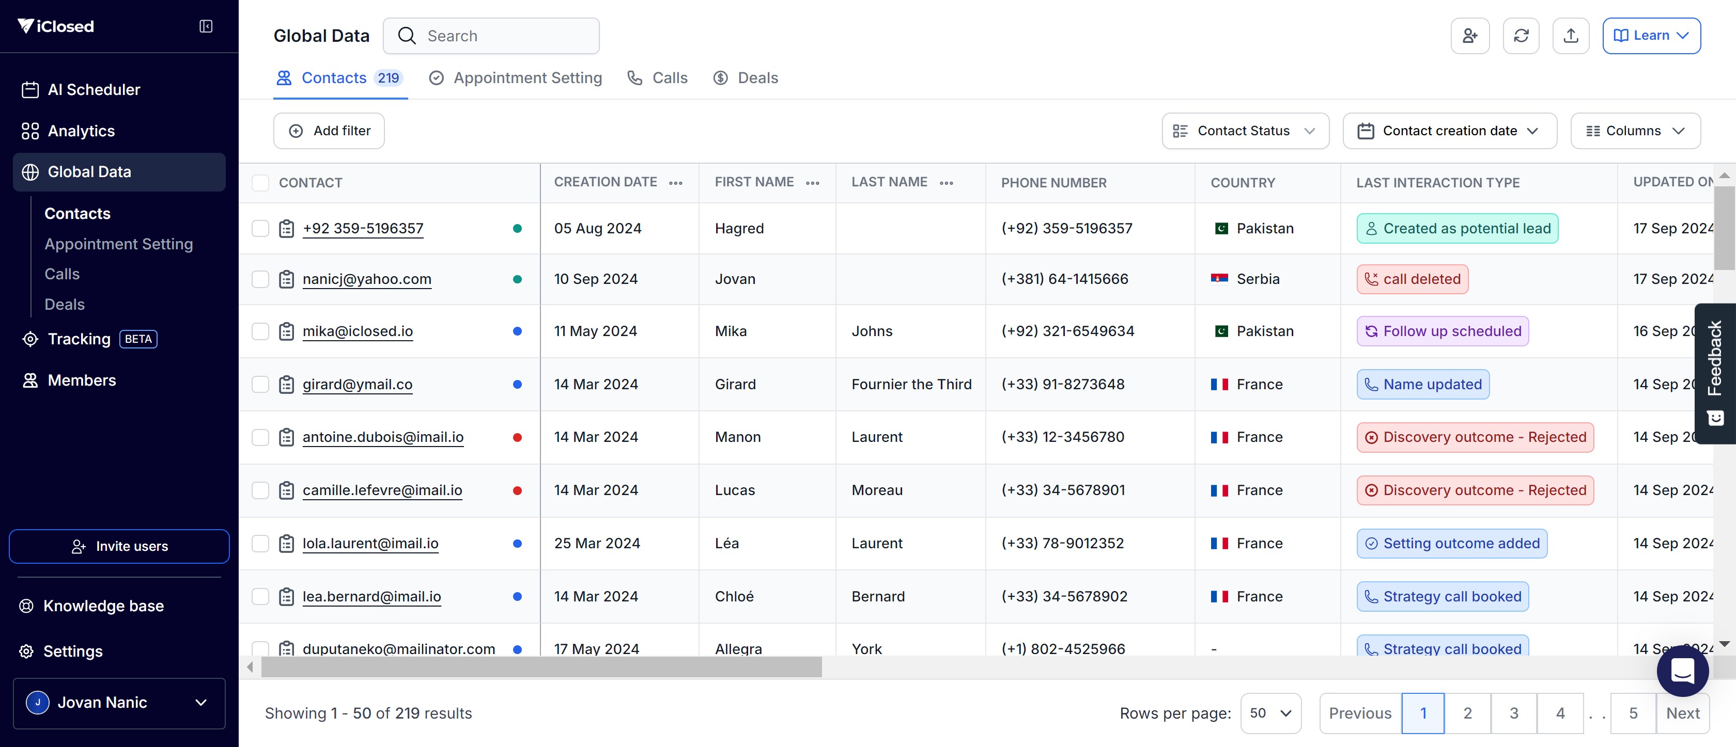
Task: Click the refresh data icon
Action: [1521, 36]
